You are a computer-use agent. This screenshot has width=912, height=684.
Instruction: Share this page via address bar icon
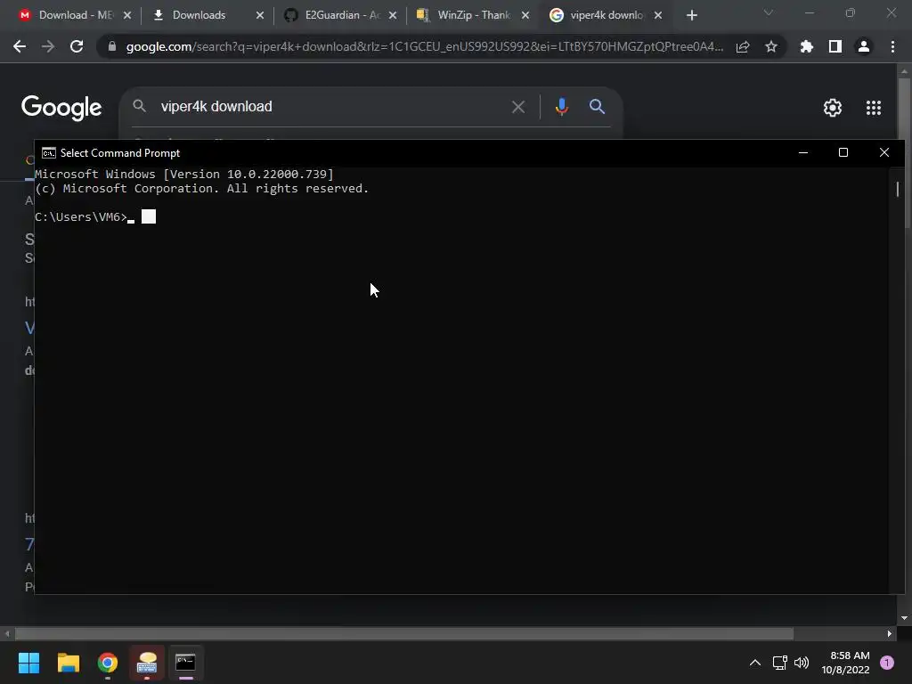tap(743, 47)
